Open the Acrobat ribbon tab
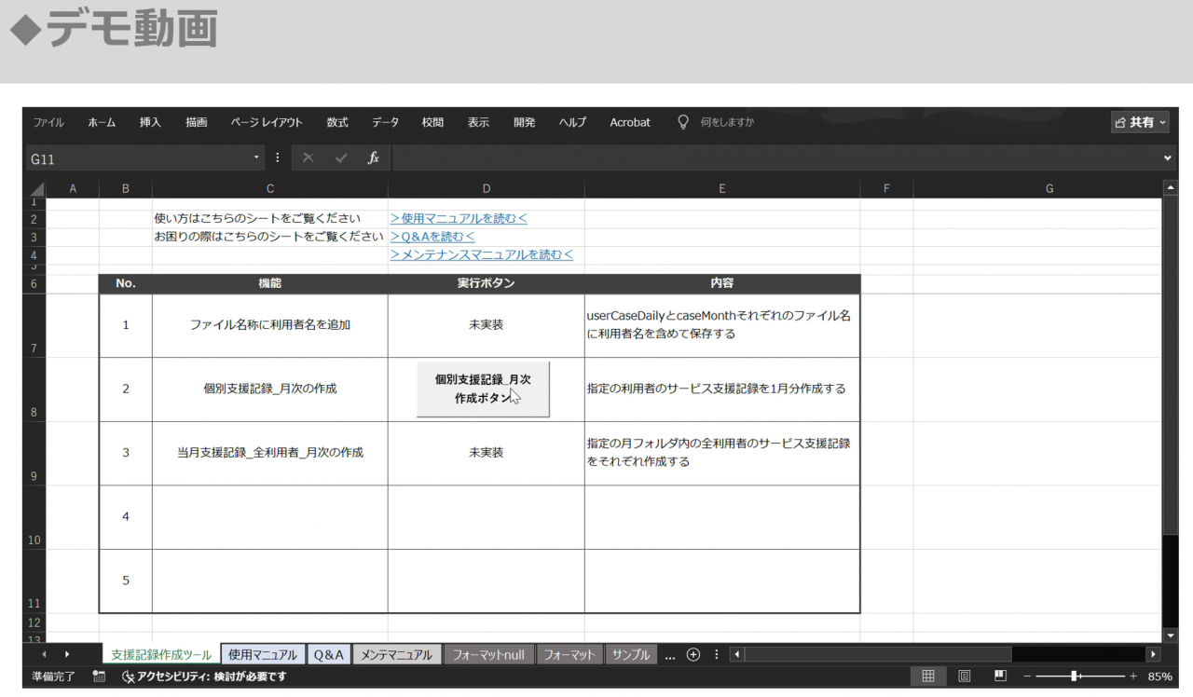This screenshot has width=1193, height=697. (x=630, y=122)
